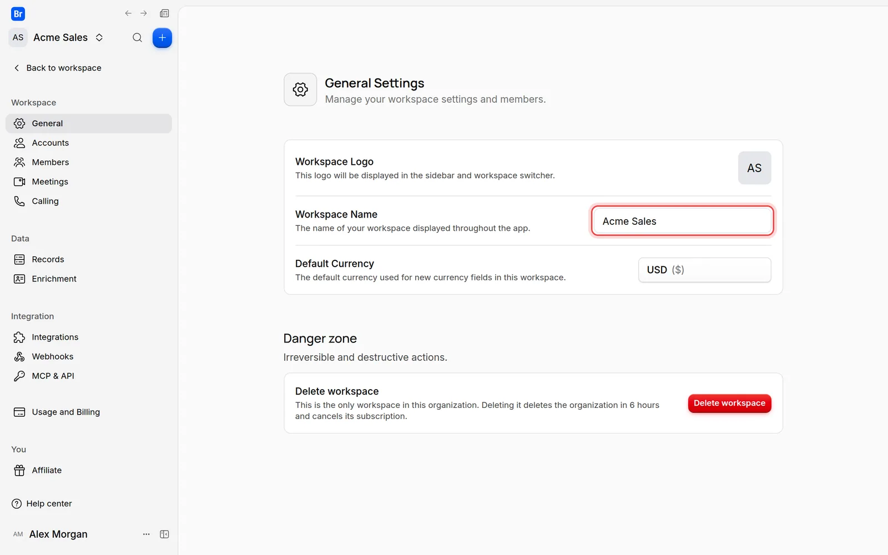
Task: Go back with the left arrow icon
Action: [128, 13]
